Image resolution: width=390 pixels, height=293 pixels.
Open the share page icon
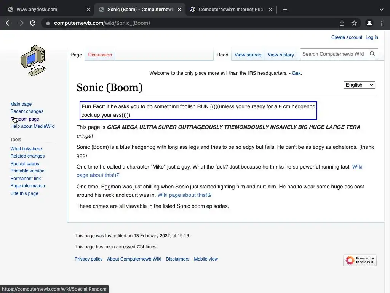point(342,23)
